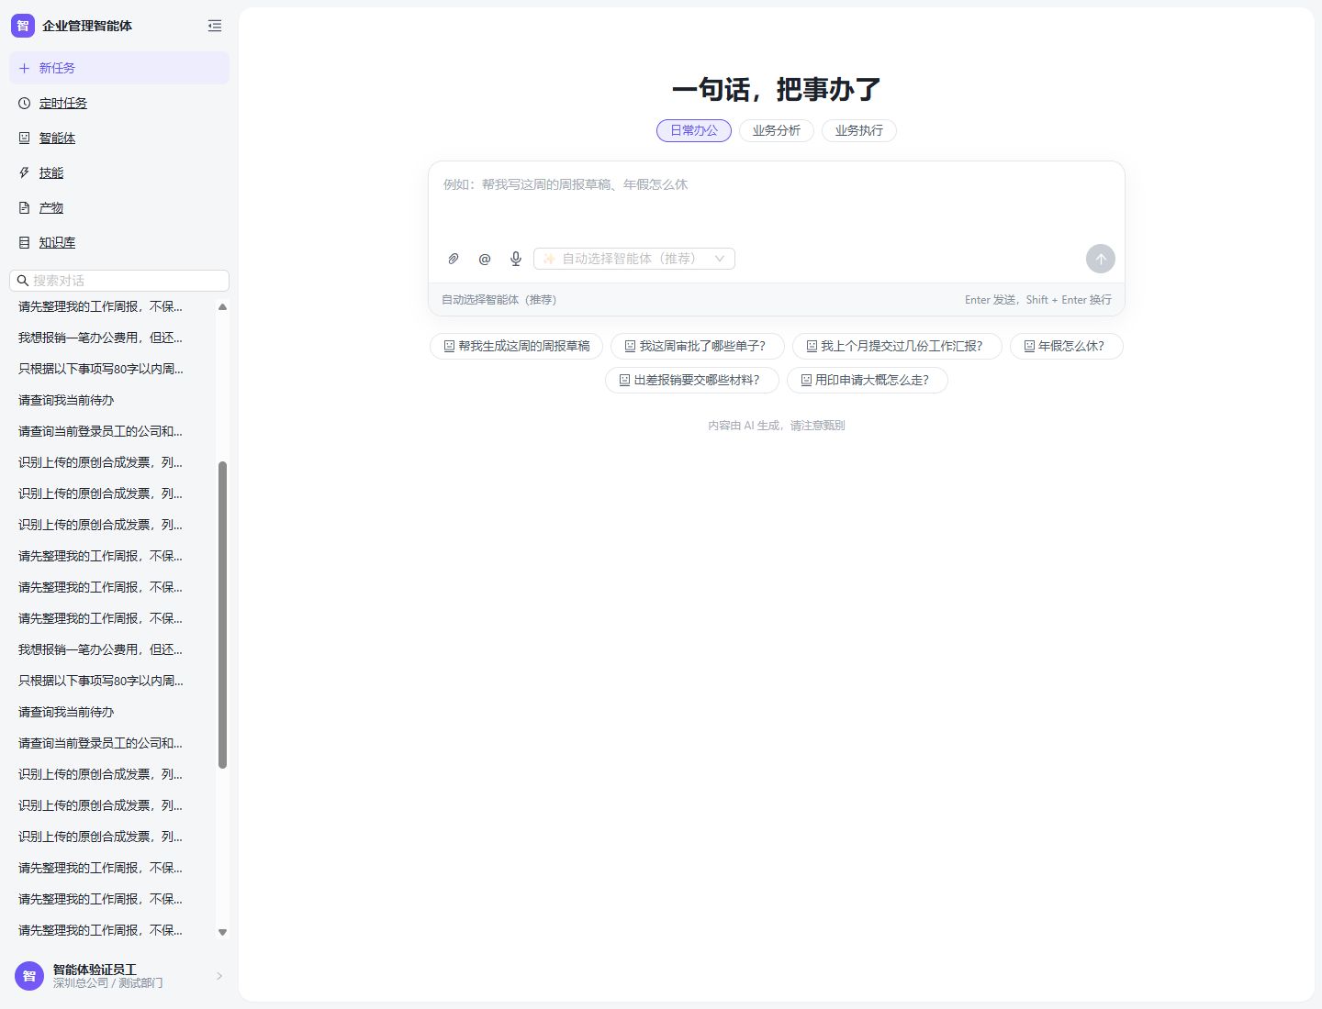1322x1009 pixels.
Task: Switch to the 业务分析 tab
Action: (x=777, y=130)
